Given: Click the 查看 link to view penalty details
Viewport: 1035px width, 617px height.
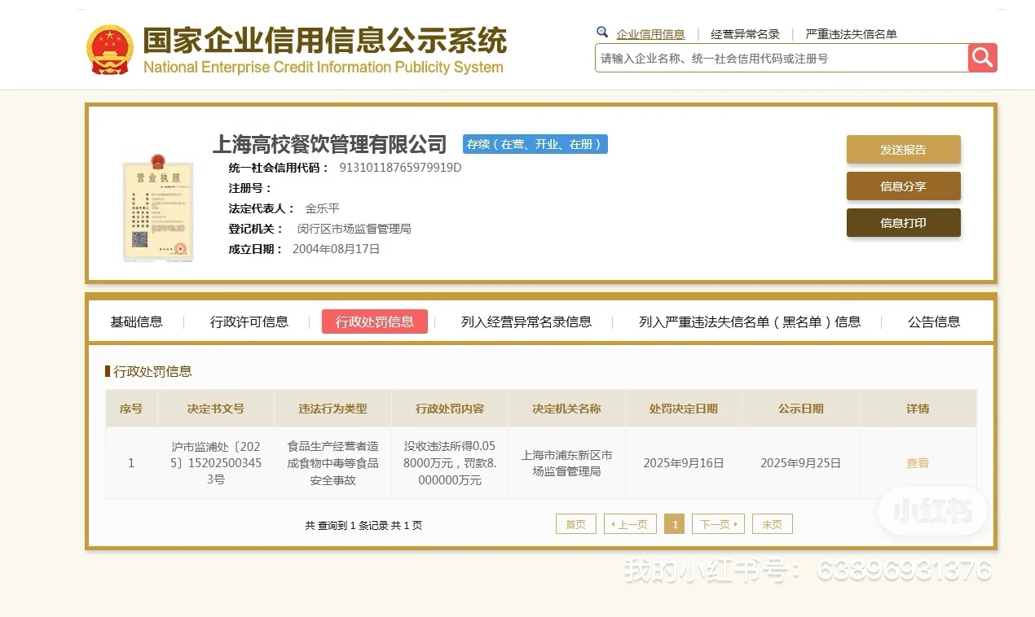Looking at the screenshot, I should coord(917,462).
